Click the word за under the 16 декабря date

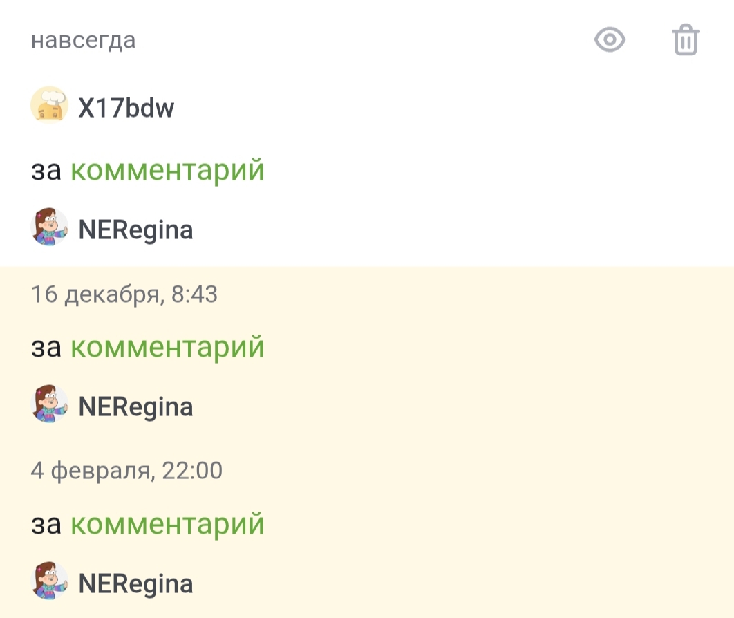coord(46,348)
